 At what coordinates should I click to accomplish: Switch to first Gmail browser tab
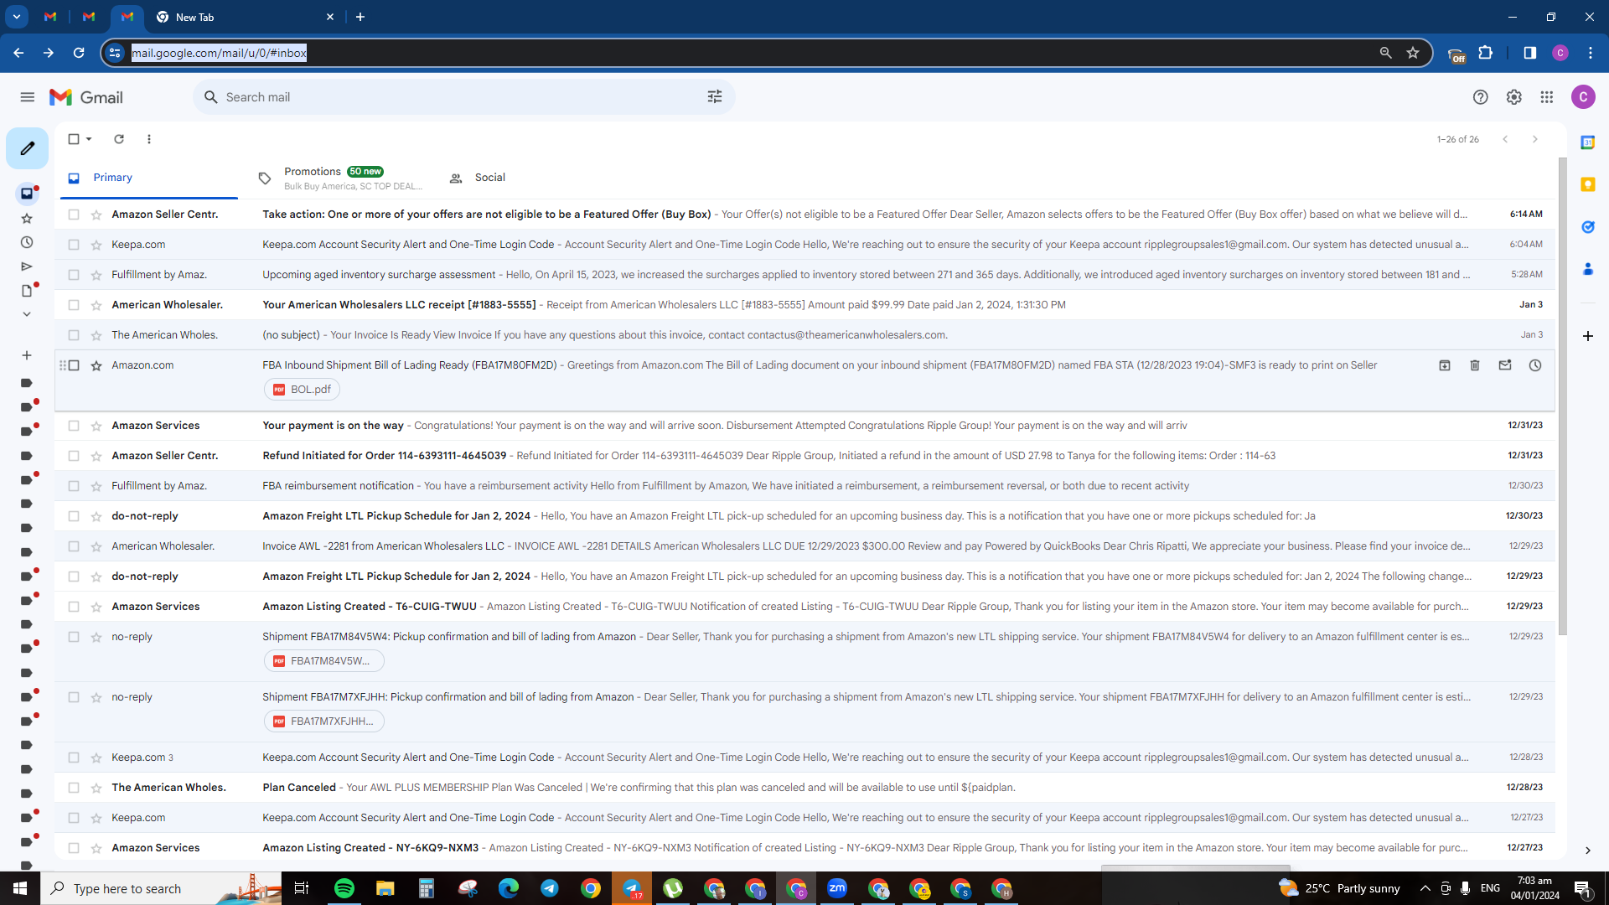[50, 17]
